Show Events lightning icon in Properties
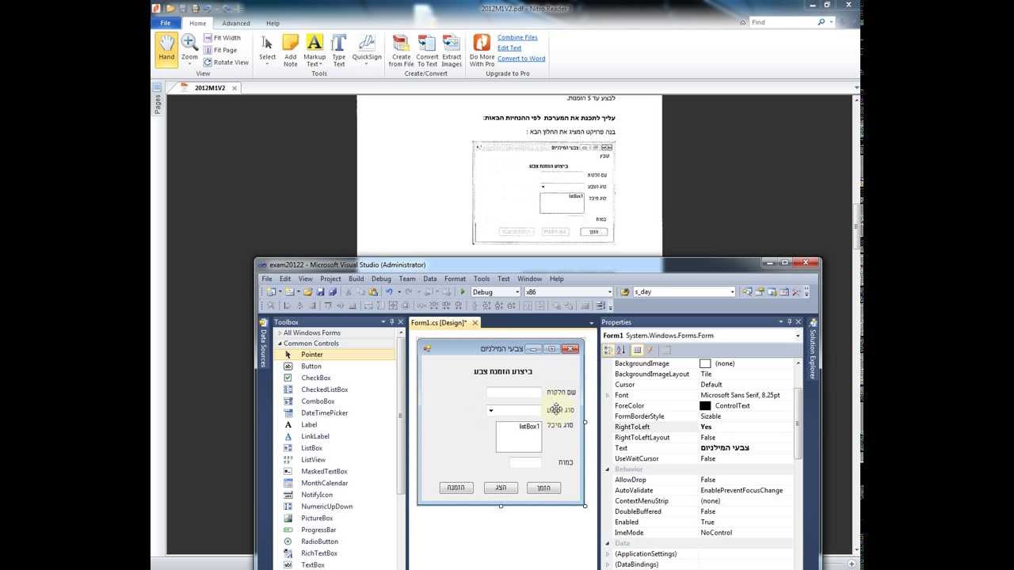This screenshot has height=570, width=1014. pyautogui.click(x=650, y=350)
